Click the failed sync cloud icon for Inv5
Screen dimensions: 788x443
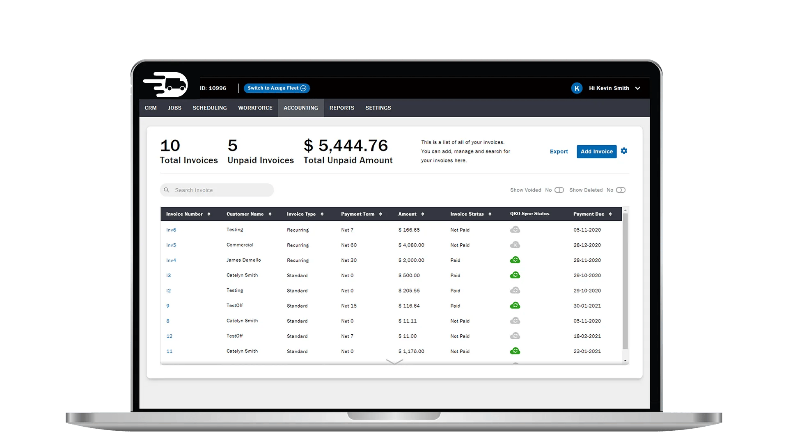[x=515, y=245]
